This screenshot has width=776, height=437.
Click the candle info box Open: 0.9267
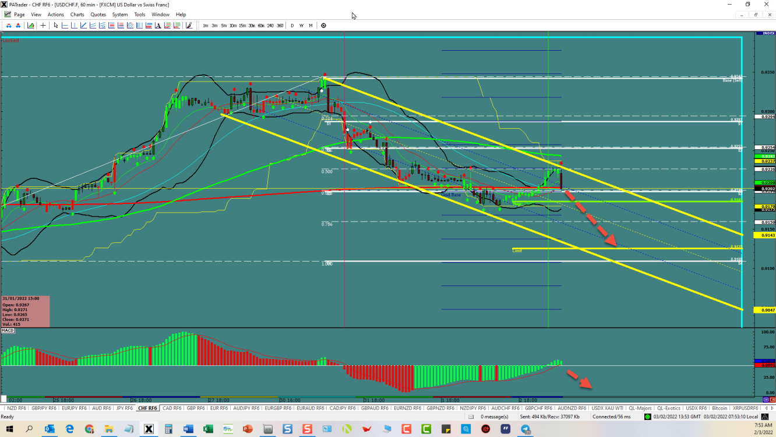(x=16, y=305)
